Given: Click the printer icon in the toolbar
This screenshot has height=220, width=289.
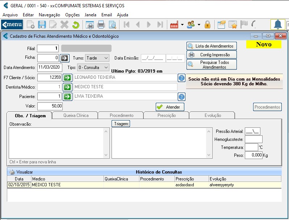Looking at the screenshot, I should pos(101,25).
